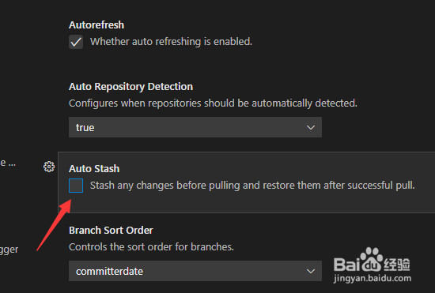Click the 'Whether auto refreshing is enabled' label

171,42
